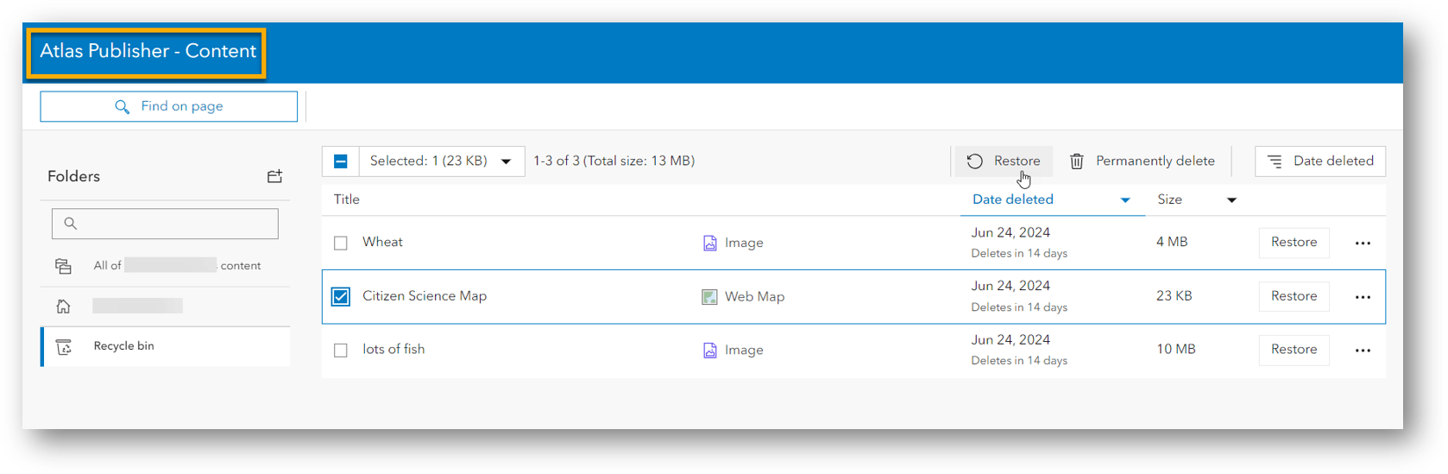Click the Recycle bin folder icon
Viewport: 1448px width, 474px height.
tap(64, 346)
